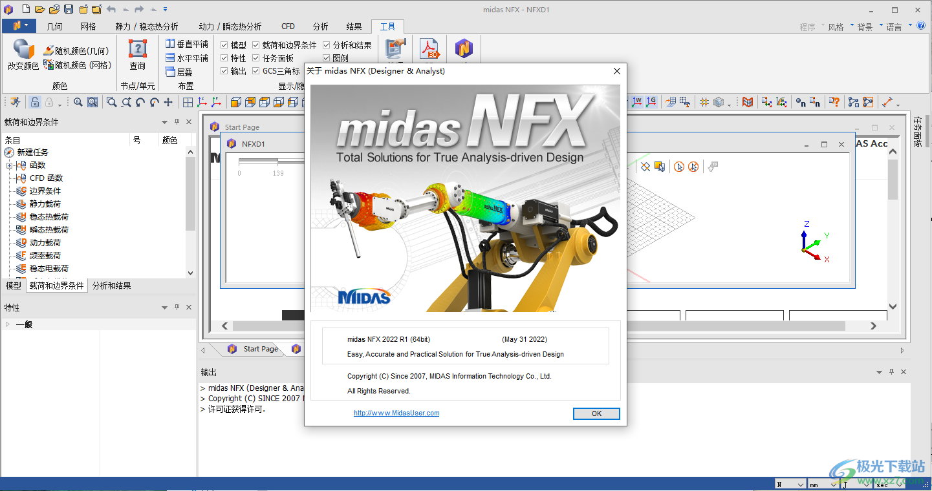The height and width of the screenshot is (491, 932).
Task: Click the W coordinate system icon
Action: pyautogui.click(x=637, y=101)
